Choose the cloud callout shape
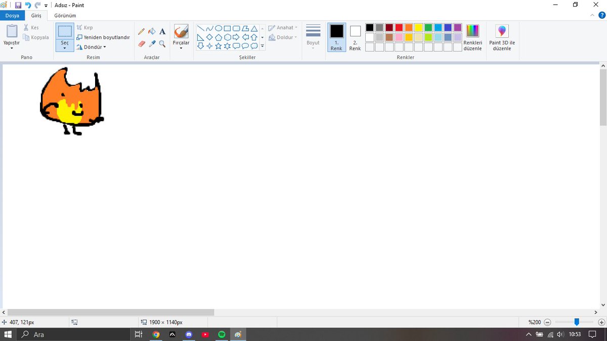The height and width of the screenshot is (341, 607). click(x=254, y=46)
